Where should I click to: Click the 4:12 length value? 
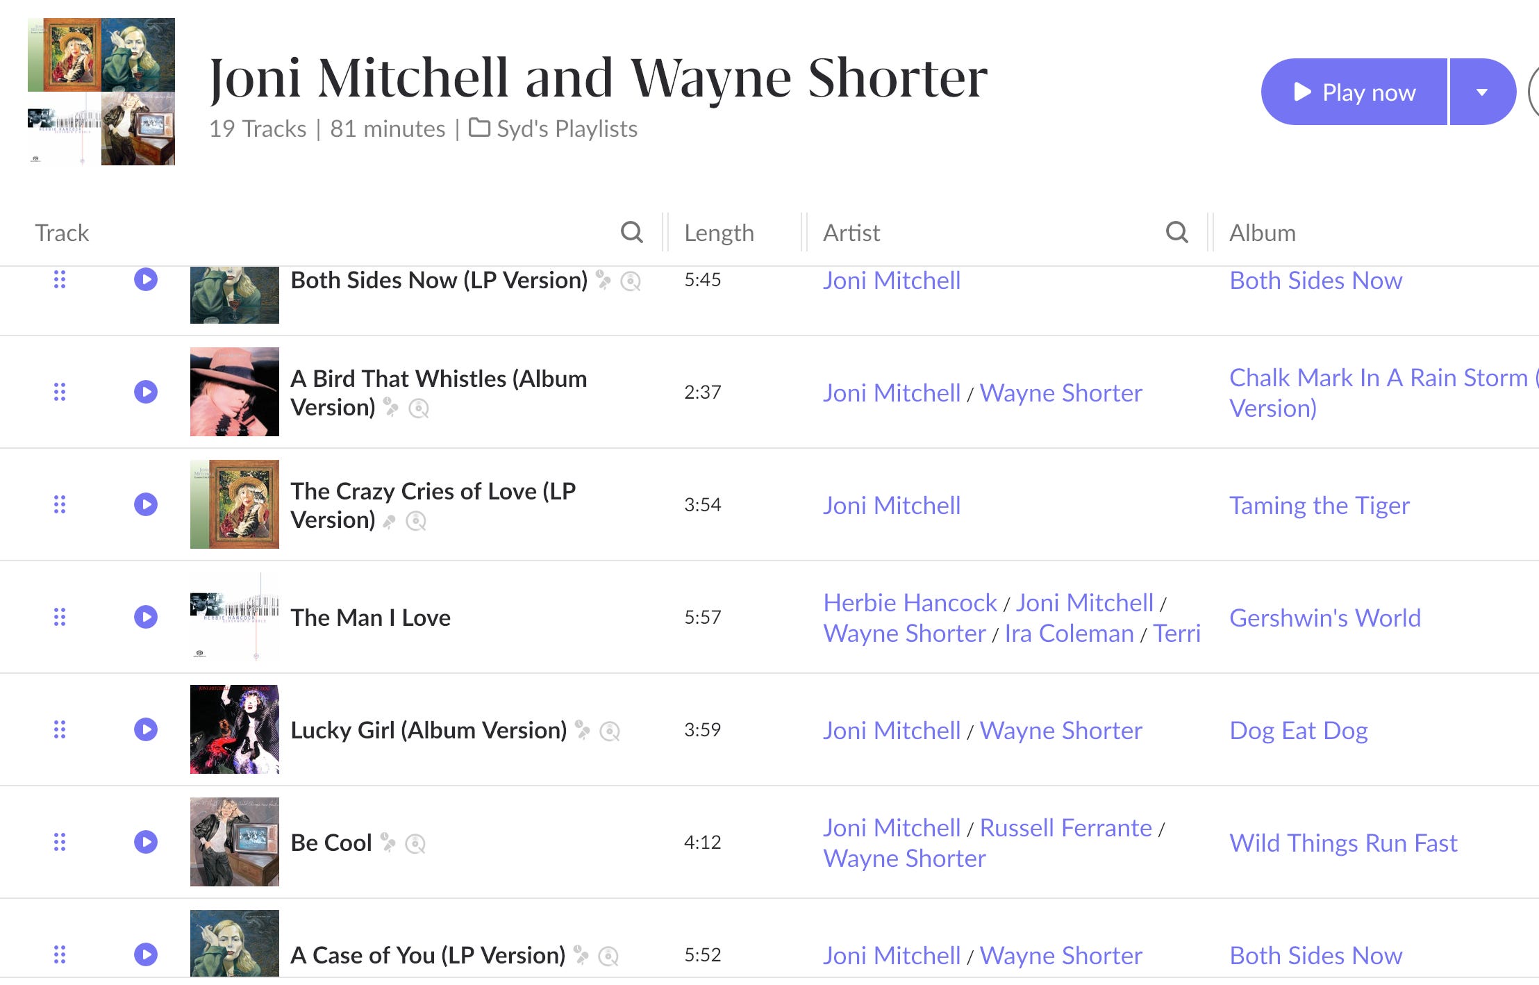click(x=703, y=842)
